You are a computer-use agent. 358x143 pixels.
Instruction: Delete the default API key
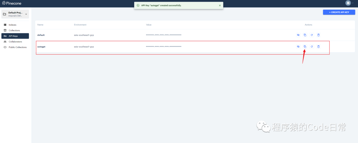(319, 35)
